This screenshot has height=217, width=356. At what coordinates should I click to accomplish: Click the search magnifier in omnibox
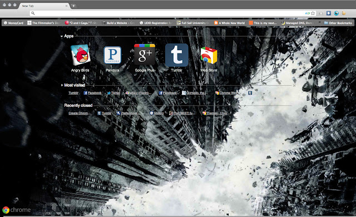click(33, 13)
